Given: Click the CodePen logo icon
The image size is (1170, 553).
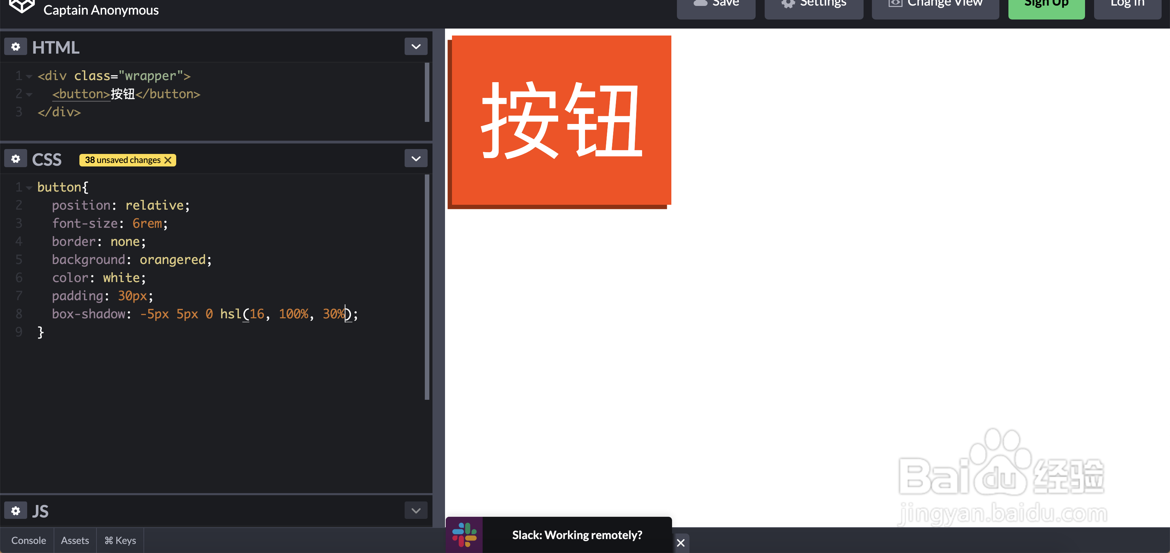Looking at the screenshot, I should (21, 6).
